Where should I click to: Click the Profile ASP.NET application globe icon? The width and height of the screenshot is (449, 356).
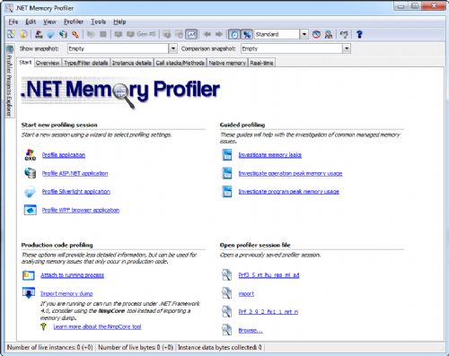[x=30, y=173]
